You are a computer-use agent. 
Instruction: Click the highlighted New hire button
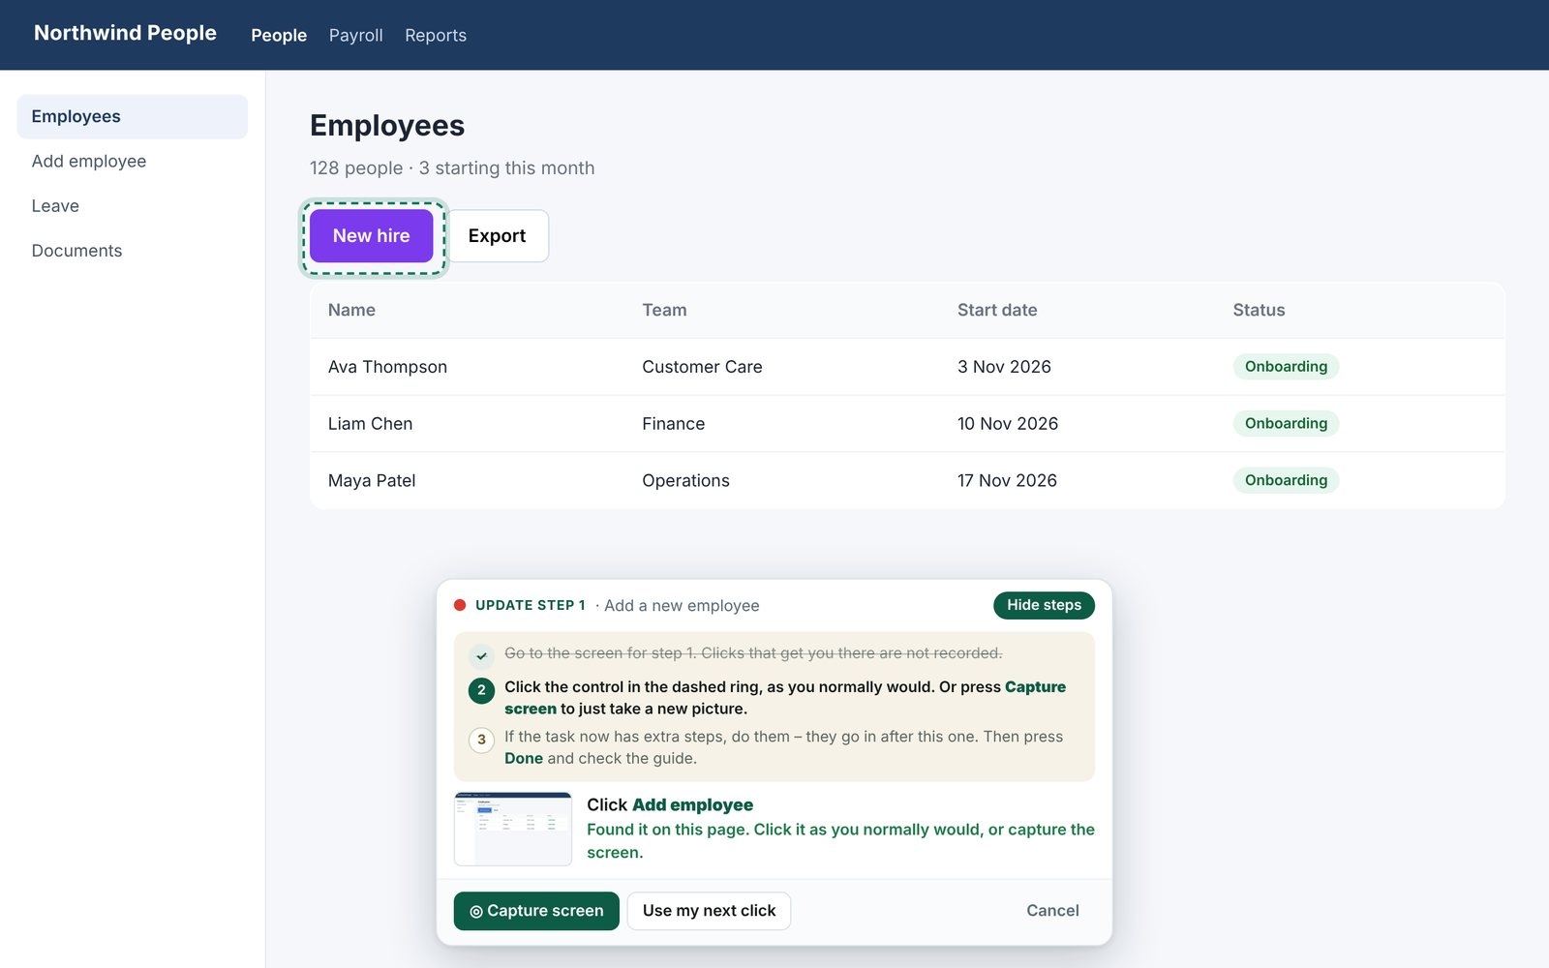pos(372,236)
